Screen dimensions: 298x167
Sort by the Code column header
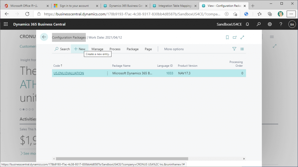click(58, 66)
